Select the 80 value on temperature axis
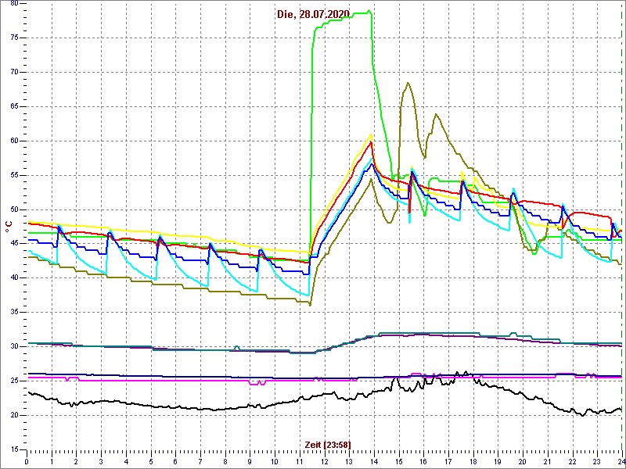 coord(13,4)
